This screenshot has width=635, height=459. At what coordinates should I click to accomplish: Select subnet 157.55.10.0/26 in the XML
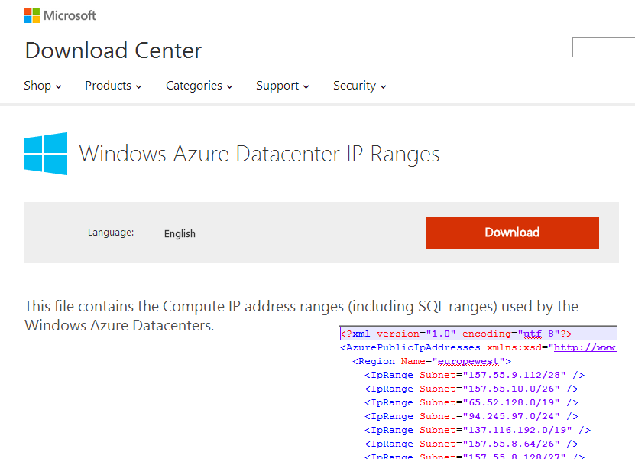[509, 388]
